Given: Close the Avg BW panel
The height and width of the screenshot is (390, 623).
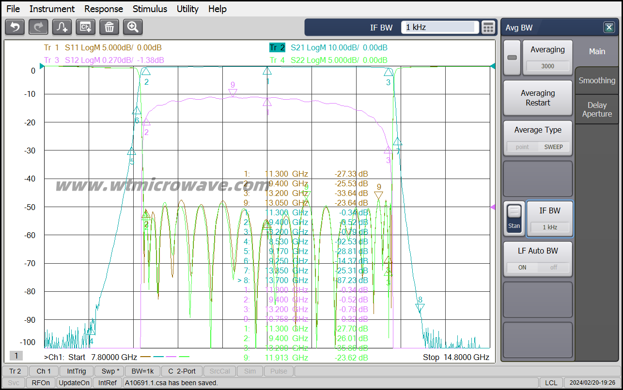Looking at the screenshot, I should 609,28.
